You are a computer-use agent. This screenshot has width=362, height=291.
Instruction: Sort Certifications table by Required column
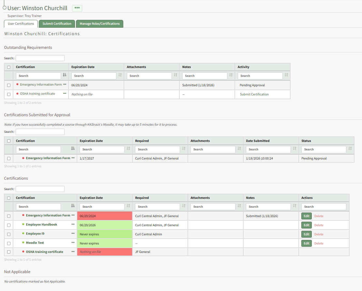click(184, 206)
